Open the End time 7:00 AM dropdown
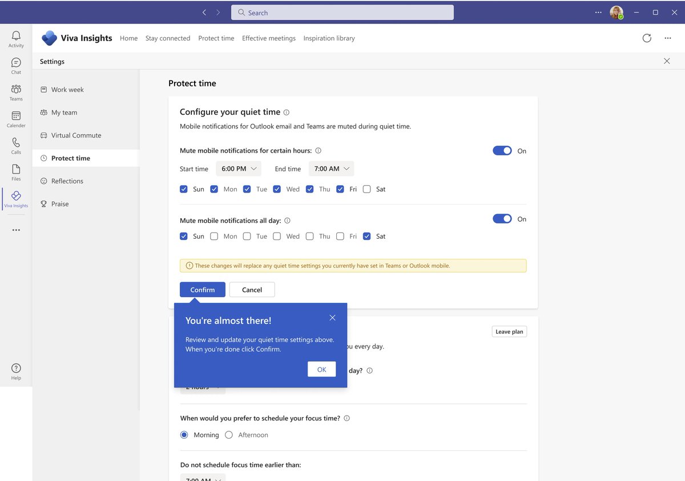The width and height of the screenshot is (685, 481). click(332, 169)
